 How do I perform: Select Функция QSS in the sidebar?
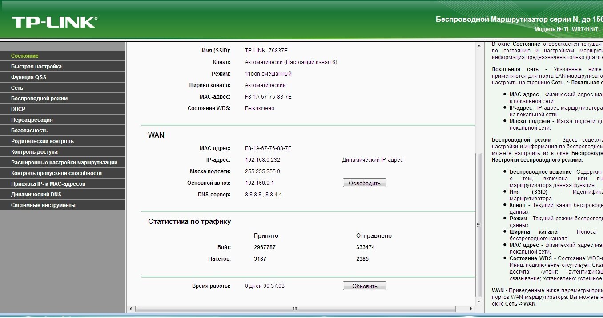coord(28,77)
